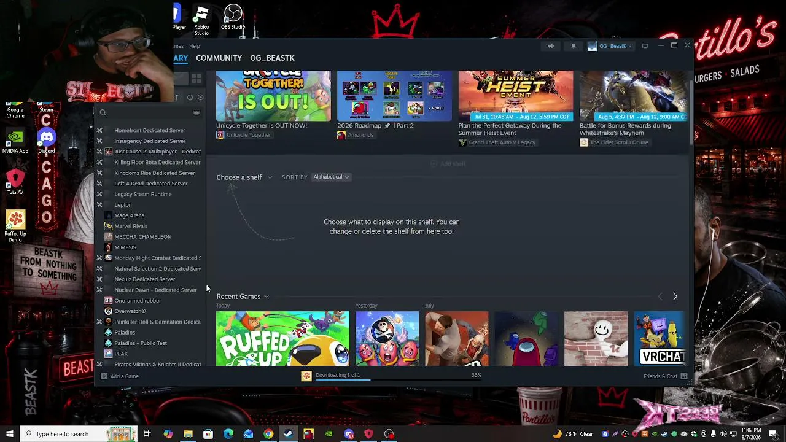Select MIMESIS in library list
The image size is (786, 442).
coord(125,247)
